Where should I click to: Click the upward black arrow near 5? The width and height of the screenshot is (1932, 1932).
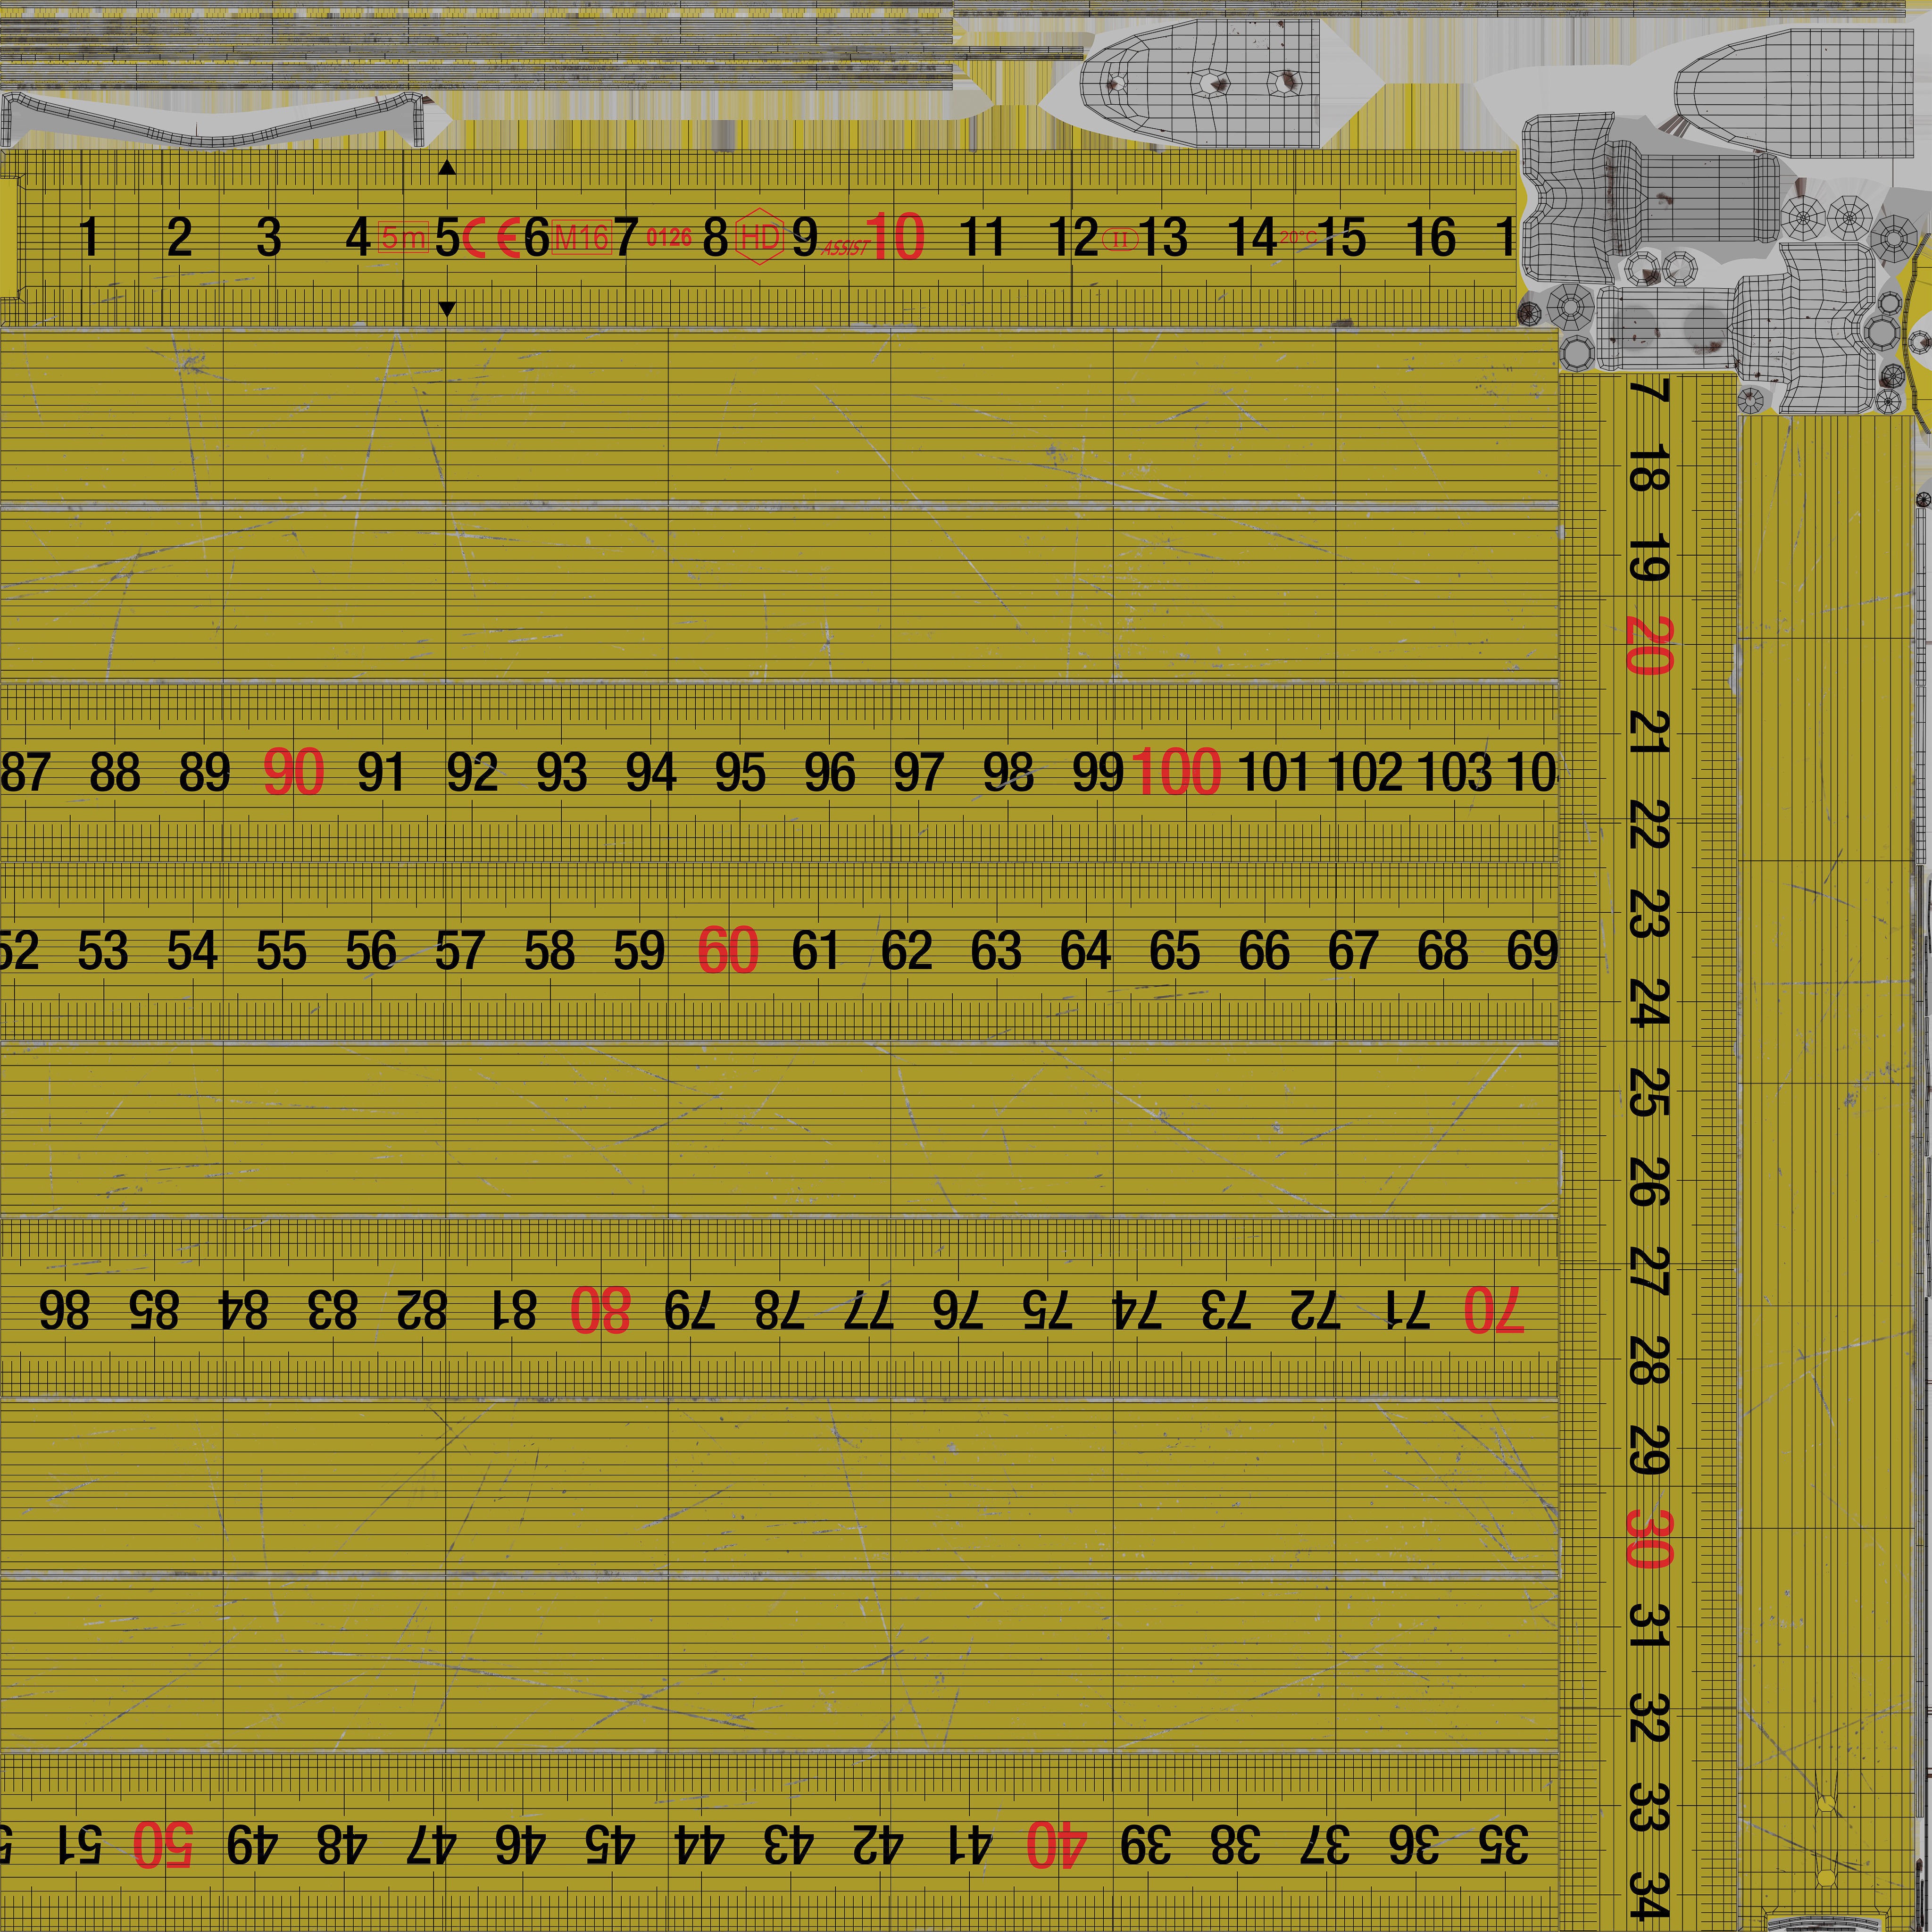coord(447,168)
